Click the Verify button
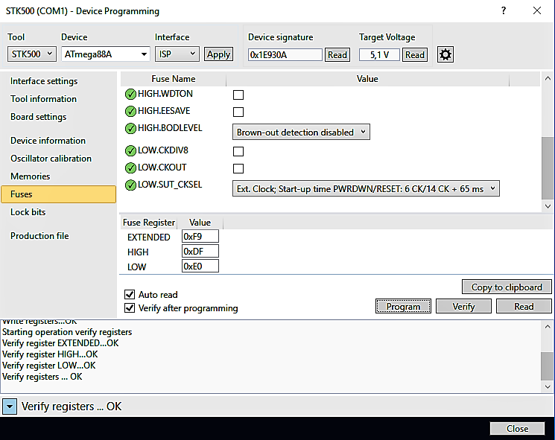Image resolution: width=555 pixels, height=440 pixels. [x=463, y=306]
